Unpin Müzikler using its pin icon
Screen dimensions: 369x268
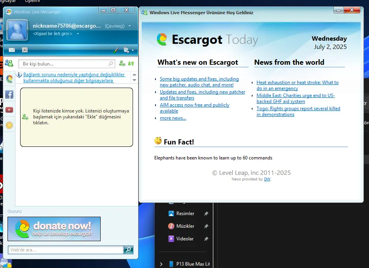pyautogui.click(x=206, y=226)
